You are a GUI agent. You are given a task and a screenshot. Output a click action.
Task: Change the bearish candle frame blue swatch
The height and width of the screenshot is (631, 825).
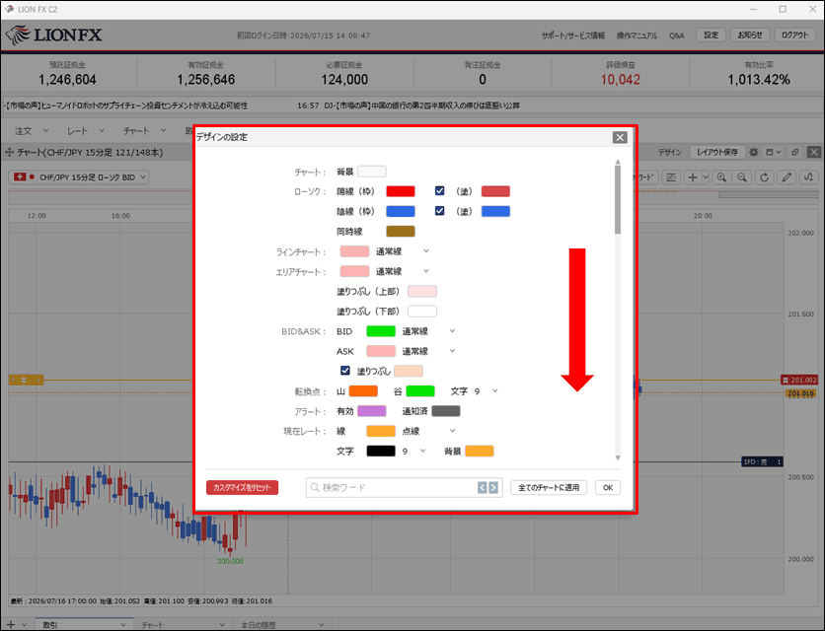click(x=401, y=211)
